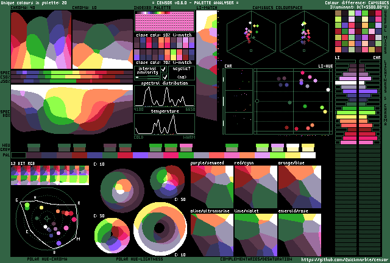Select the dark red swatch in PAL row
This screenshot has width=390, height=263.
pos(79,155)
